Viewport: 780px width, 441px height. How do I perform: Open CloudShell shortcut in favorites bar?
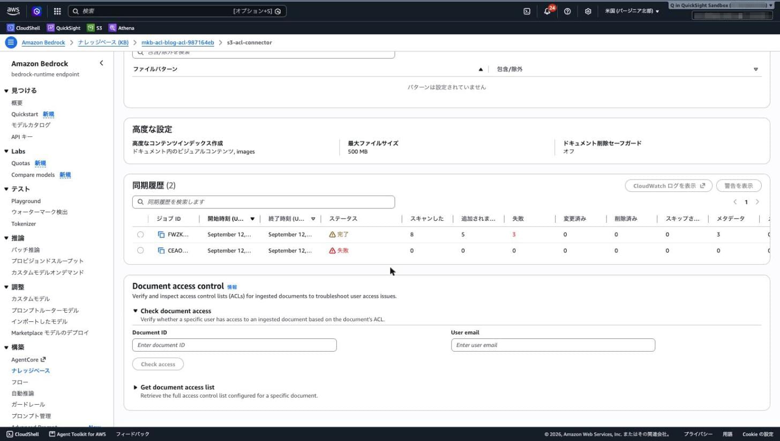coord(24,28)
